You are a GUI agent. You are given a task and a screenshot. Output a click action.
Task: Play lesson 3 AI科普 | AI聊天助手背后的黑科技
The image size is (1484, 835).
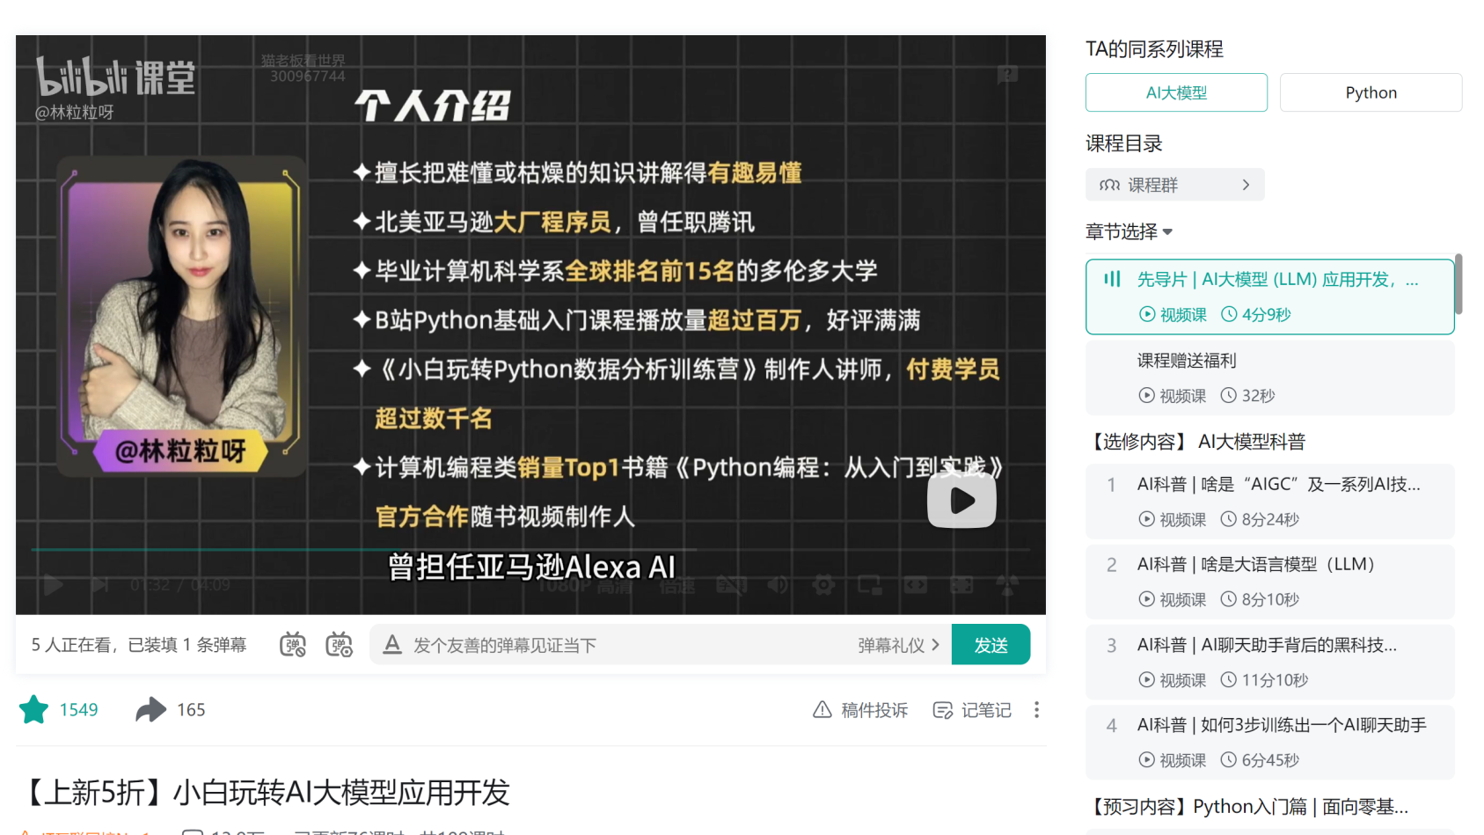tap(1269, 662)
